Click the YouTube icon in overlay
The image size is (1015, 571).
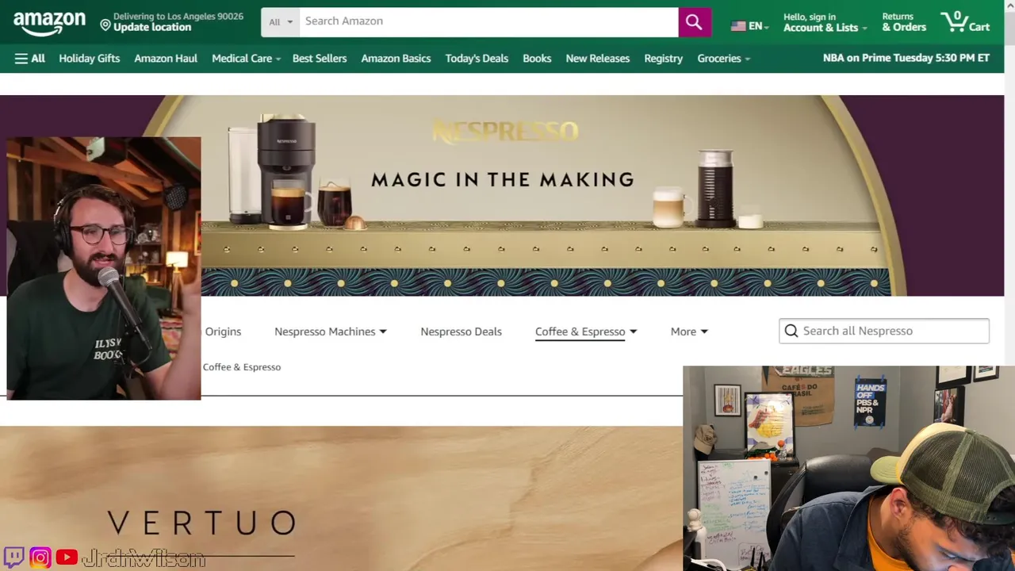67,558
